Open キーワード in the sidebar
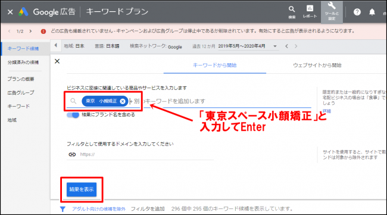Viewport: 387px width, 215px height. 18,106
